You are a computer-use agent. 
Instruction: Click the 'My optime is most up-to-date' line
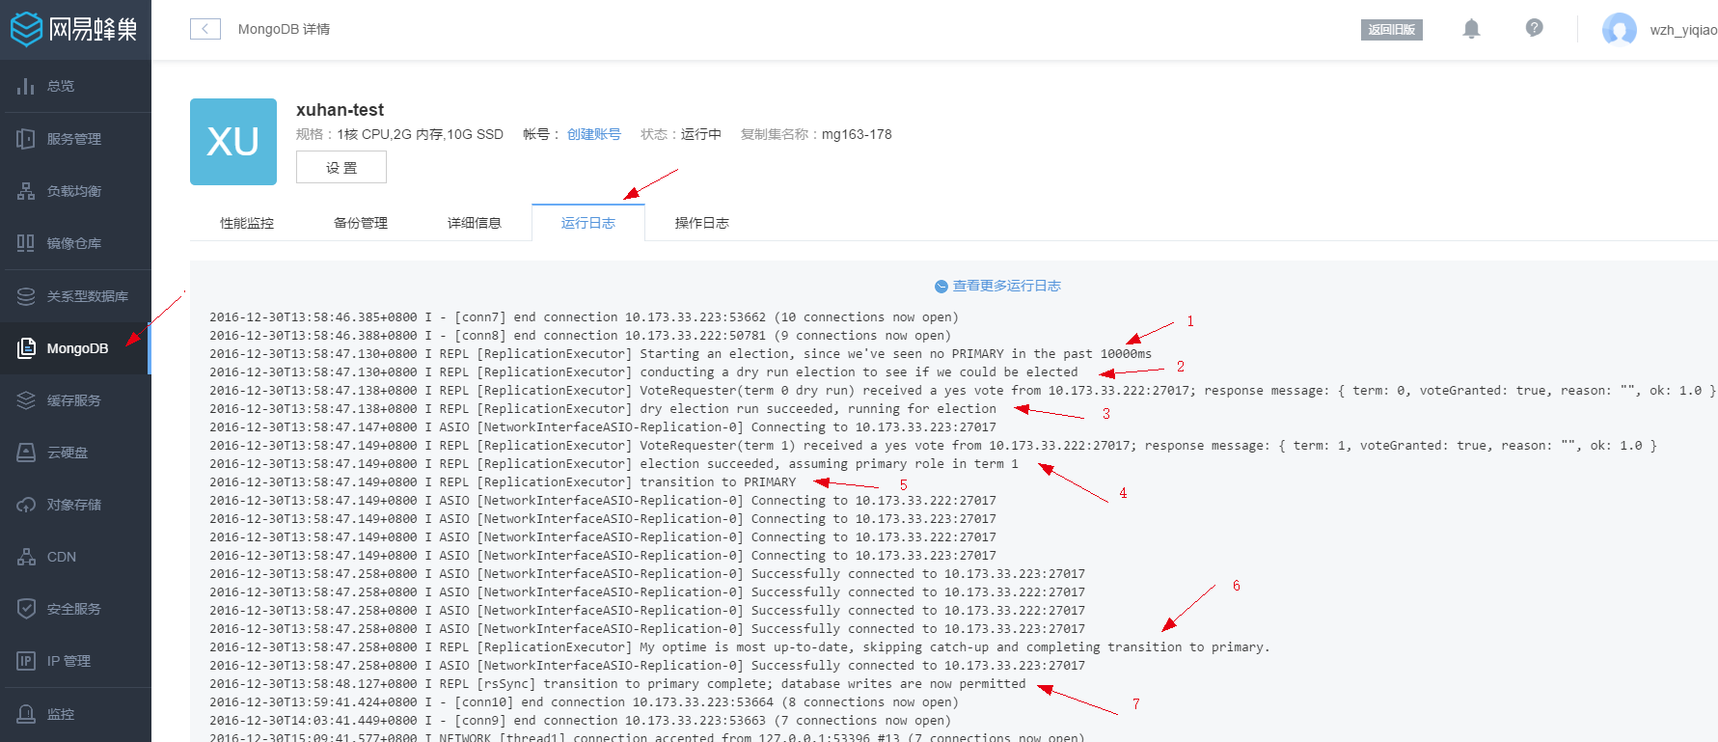740,647
